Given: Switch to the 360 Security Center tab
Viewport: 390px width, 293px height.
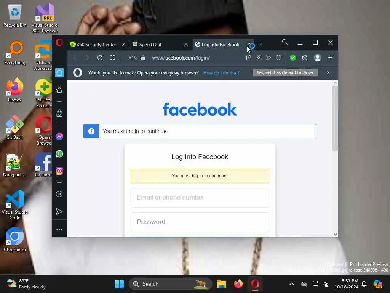Looking at the screenshot, I should [93, 45].
